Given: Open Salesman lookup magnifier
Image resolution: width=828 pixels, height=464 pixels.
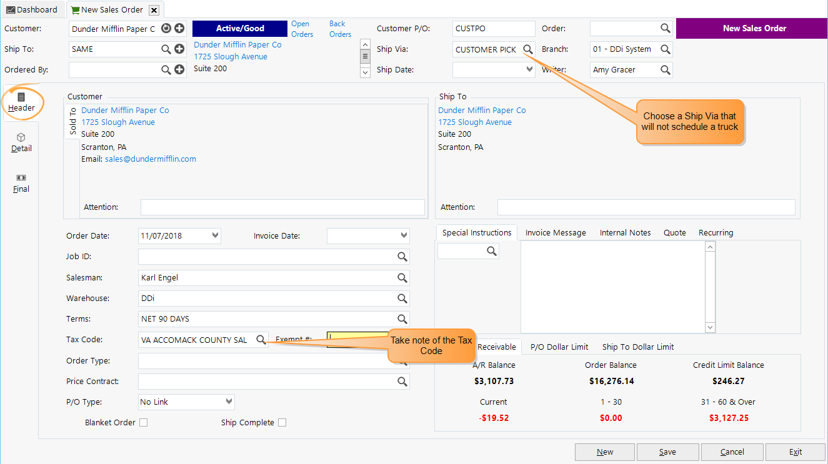Looking at the screenshot, I should point(402,277).
